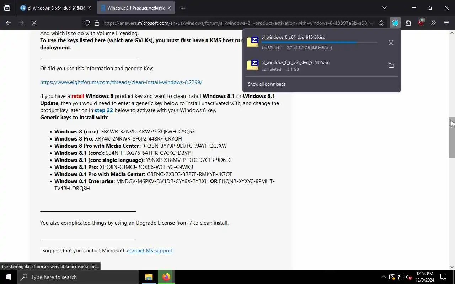Open the clock showing 12:54 PM
The height and width of the screenshot is (284, 455).
point(425,277)
